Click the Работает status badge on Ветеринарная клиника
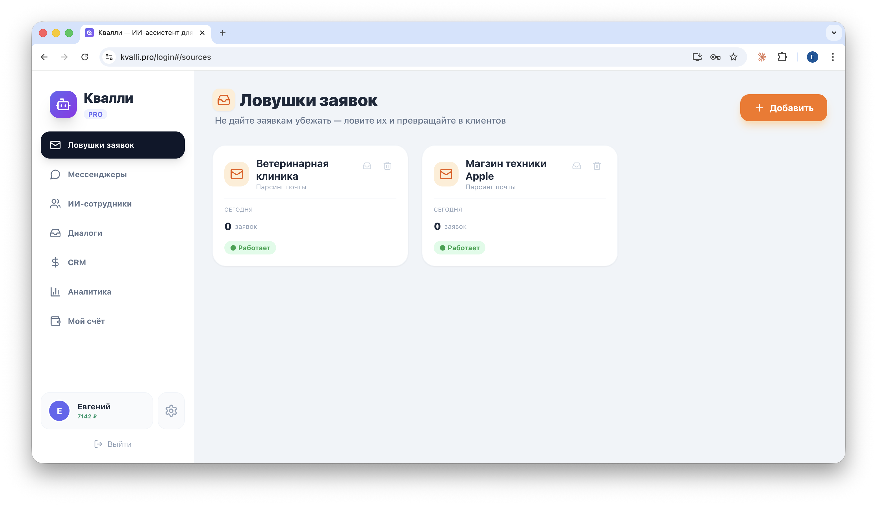The image size is (877, 505). click(250, 248)
